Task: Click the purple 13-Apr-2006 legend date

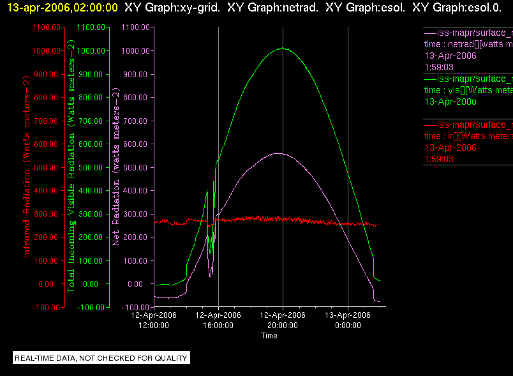Action: [x=450, y=56]
